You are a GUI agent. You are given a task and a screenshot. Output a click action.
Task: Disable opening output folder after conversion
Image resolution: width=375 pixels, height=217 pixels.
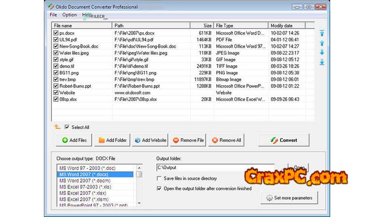(x=159, y=189)
